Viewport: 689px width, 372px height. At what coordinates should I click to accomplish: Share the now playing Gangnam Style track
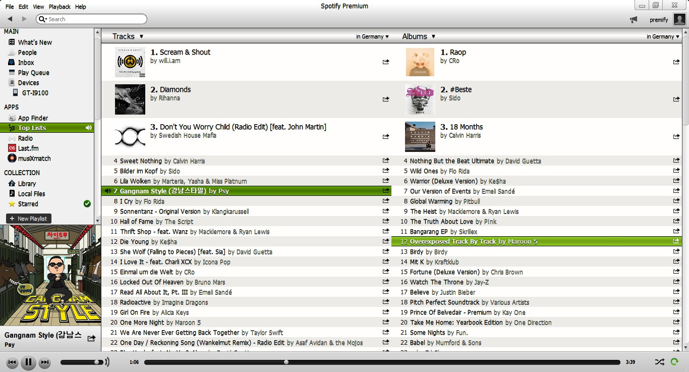point(91,338)
